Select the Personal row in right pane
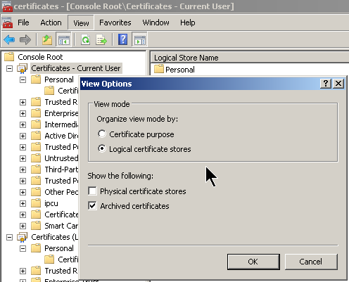 tap(180, 70)
